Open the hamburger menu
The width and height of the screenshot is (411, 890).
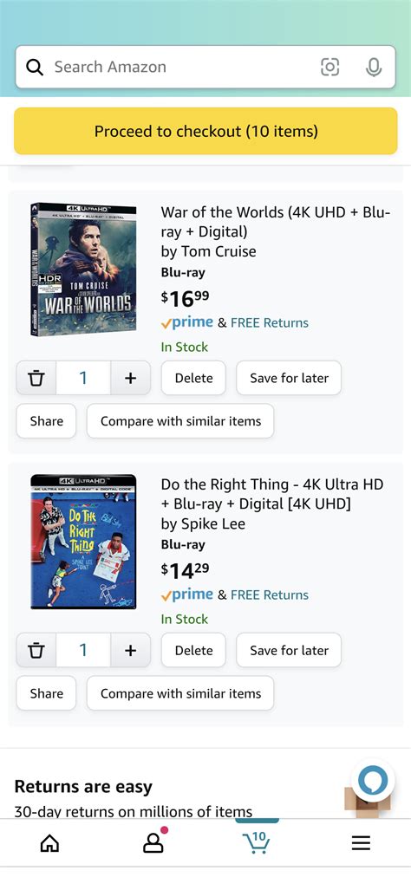pos(361,843)
